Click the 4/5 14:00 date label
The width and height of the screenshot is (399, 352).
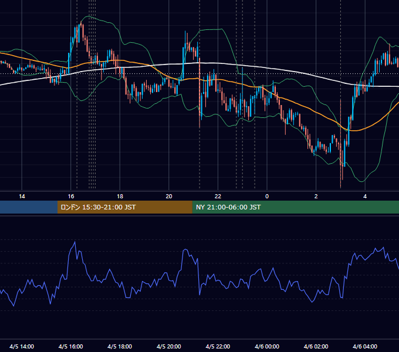(x=22, y=346)
